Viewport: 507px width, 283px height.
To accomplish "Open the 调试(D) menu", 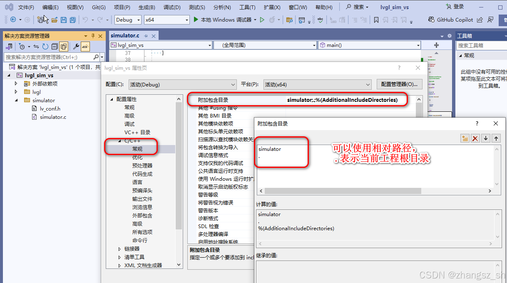I will (172, 7).
